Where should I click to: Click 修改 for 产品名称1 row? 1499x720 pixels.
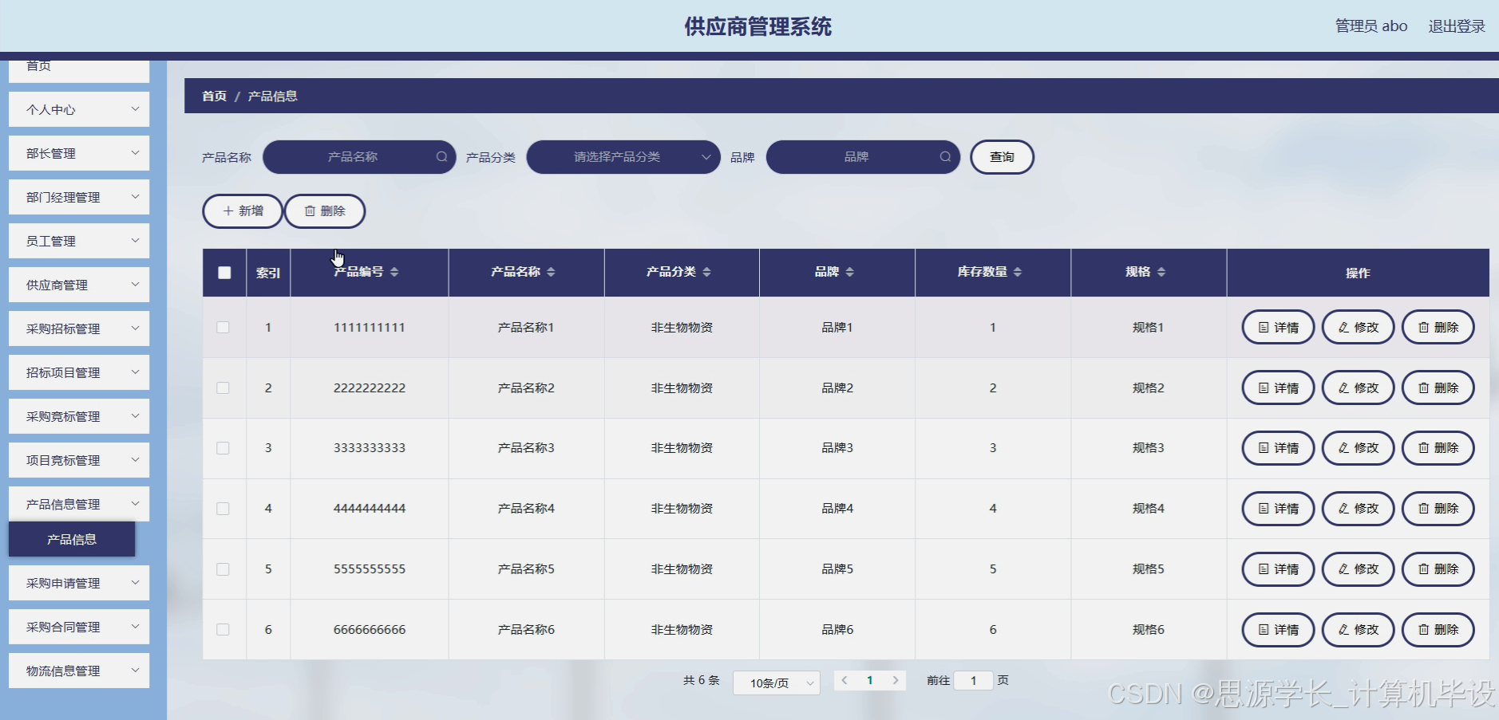pos(1358,327)
